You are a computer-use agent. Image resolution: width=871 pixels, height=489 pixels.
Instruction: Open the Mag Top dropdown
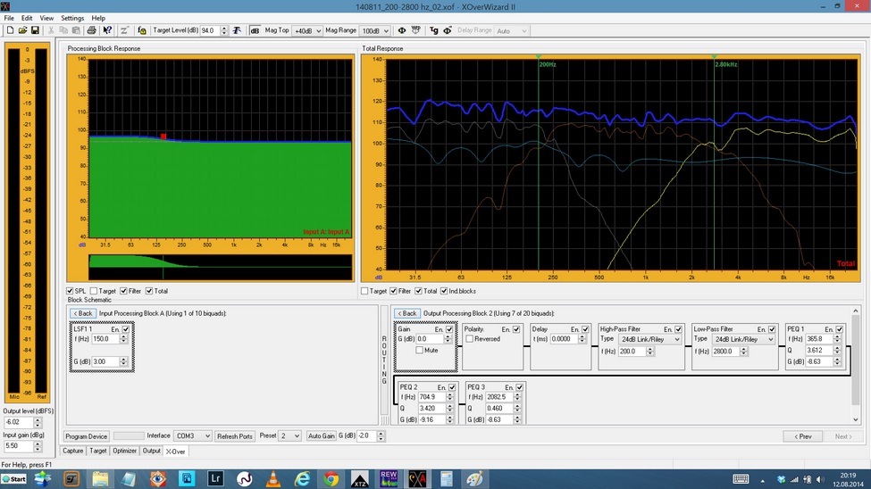(307, 31)
